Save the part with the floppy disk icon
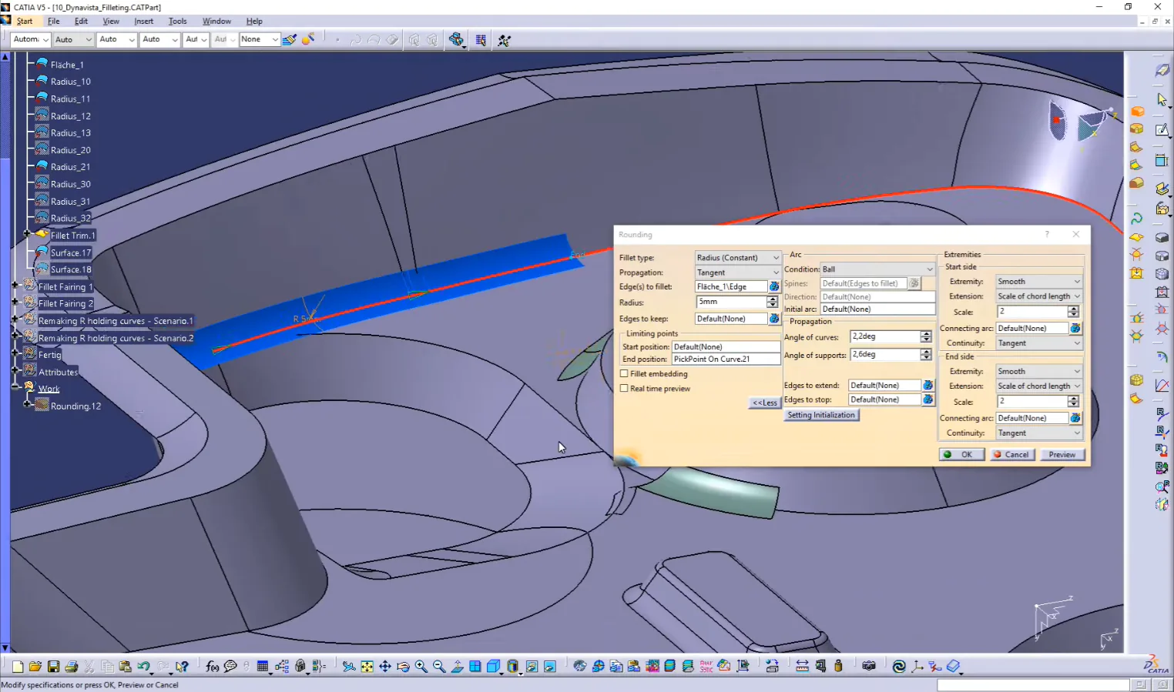This screenshot has height=692, width=1174. [x=53, y=667]
